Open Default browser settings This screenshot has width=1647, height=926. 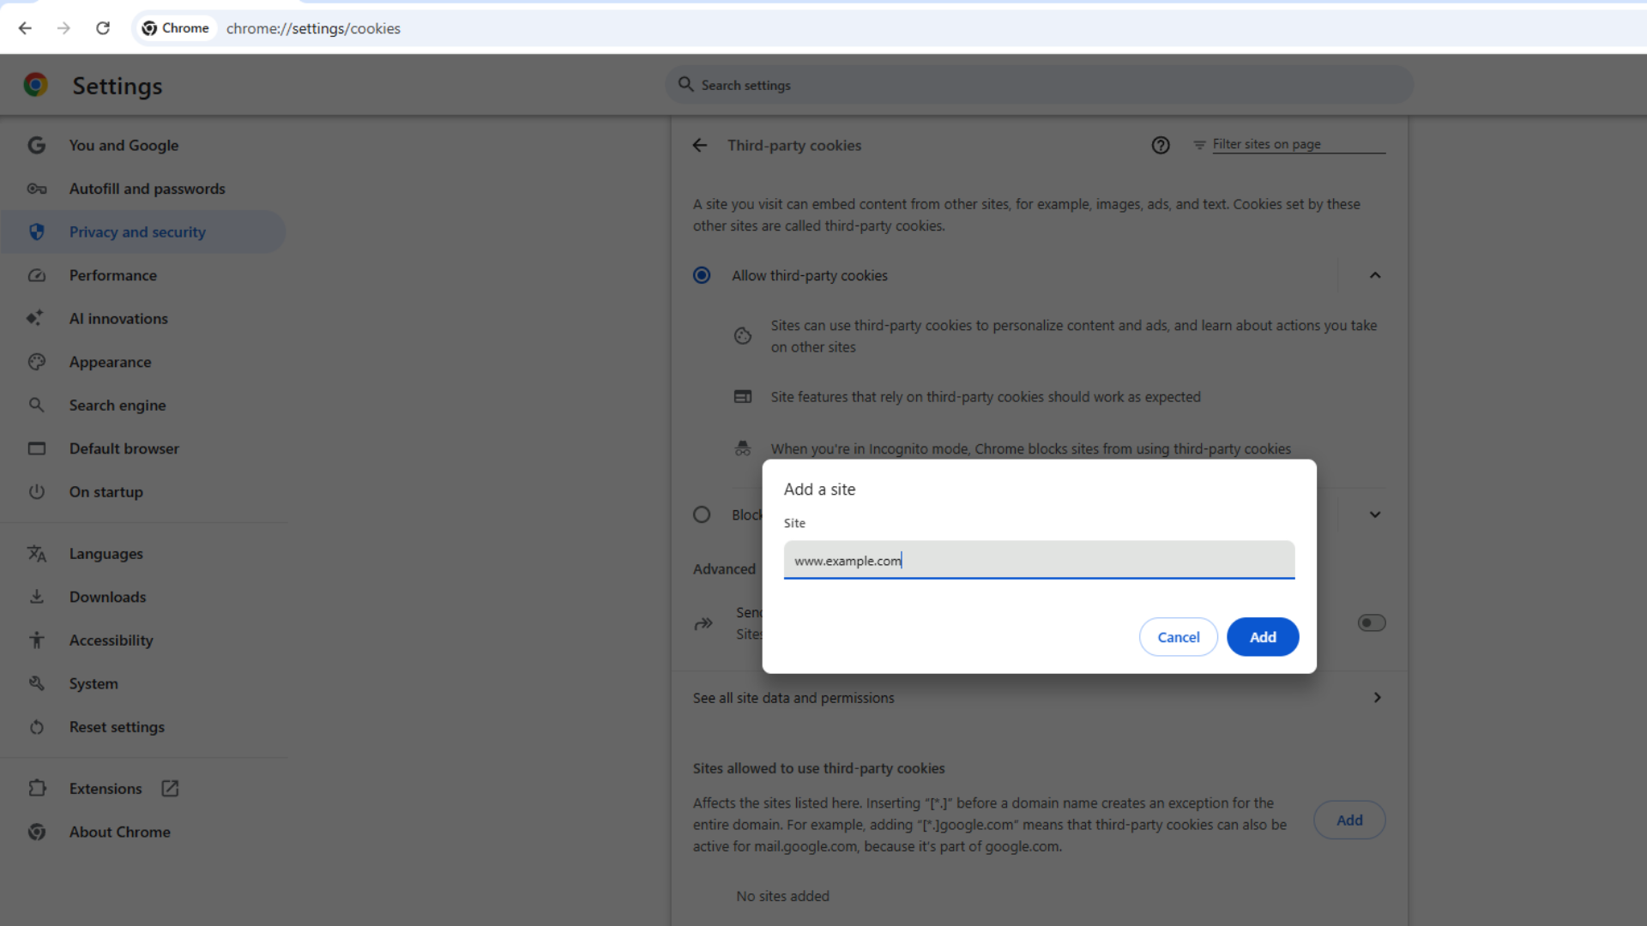click(x=124, y=448)
